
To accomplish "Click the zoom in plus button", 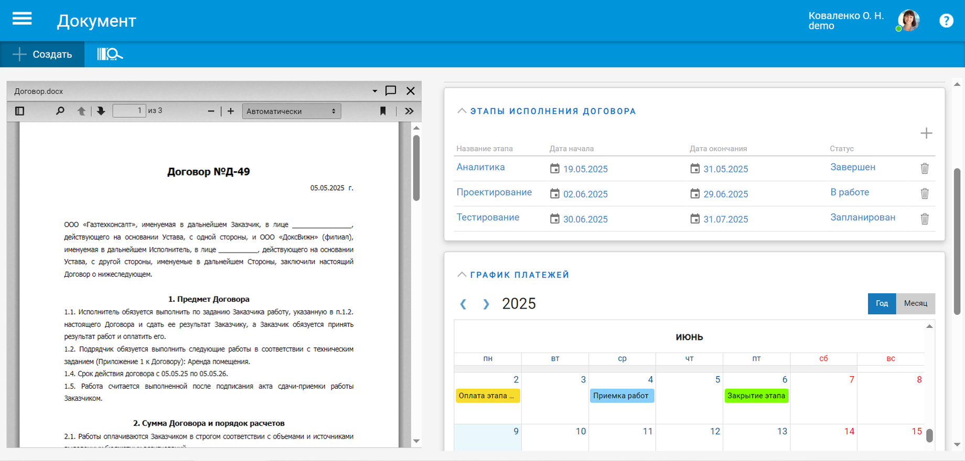I will coord(231,111).
